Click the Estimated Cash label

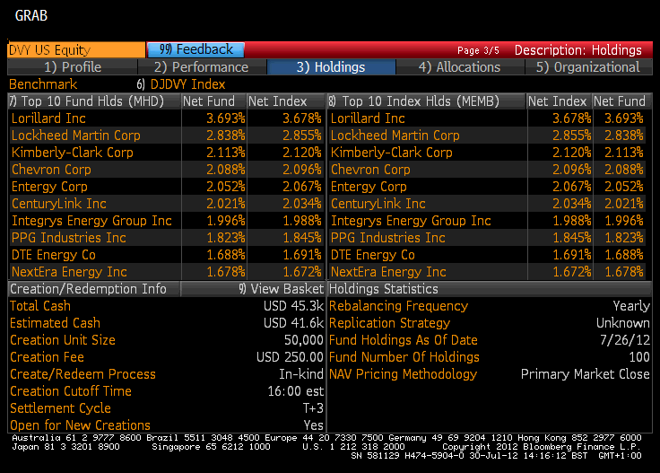point(55,323)
